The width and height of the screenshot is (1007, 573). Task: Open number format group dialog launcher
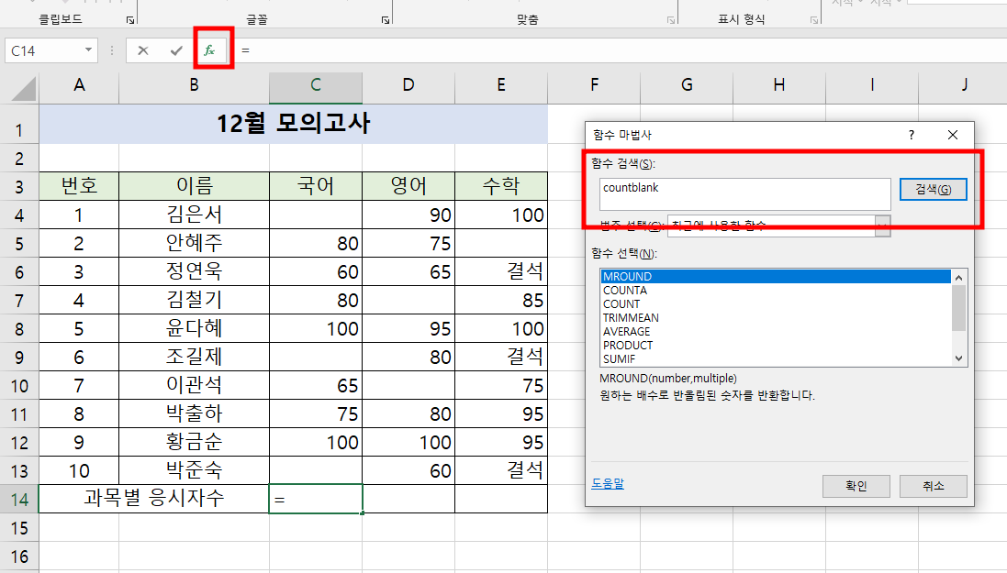(x=813, y=20)
